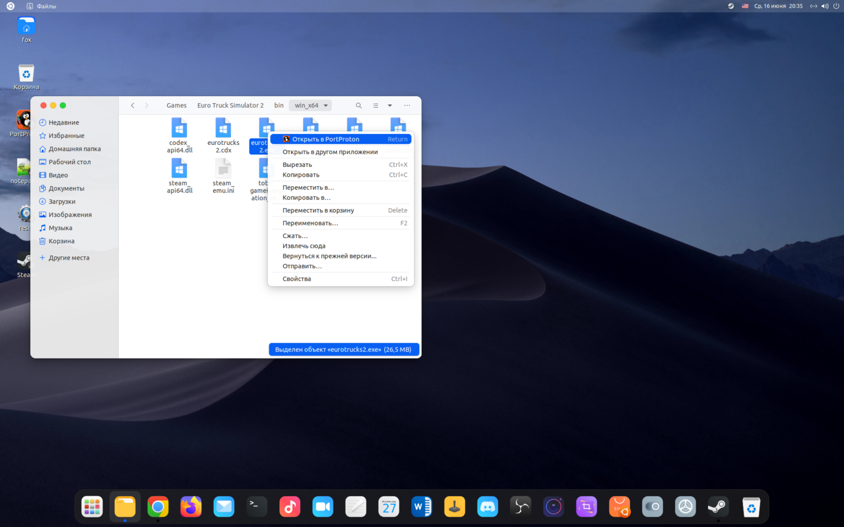This screenshot has height=527, width=844.
Task: Toggle list view icon in toolbar
Action: click(x=375, y=105)
